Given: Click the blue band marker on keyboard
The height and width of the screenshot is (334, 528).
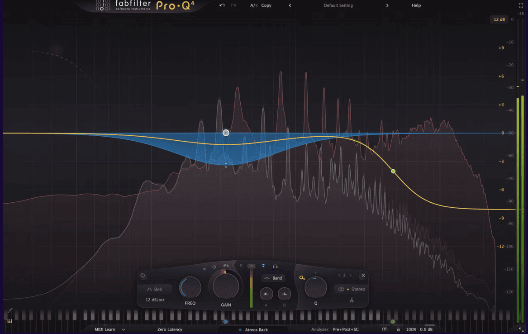Looking at the screenshot, I should coord(226,321).
